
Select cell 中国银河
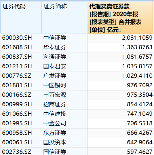[64, 86]
